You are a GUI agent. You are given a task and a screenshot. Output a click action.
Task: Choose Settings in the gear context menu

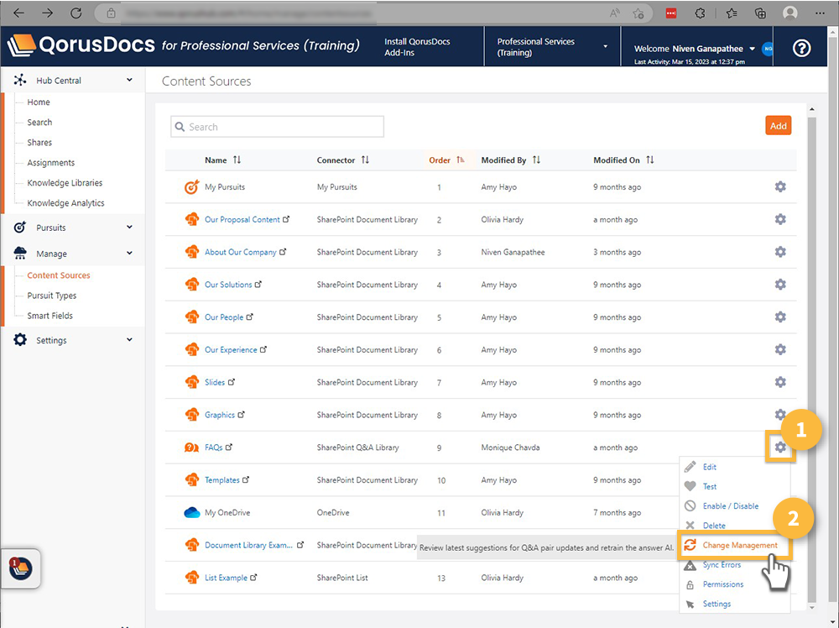(x=717, y=604)
